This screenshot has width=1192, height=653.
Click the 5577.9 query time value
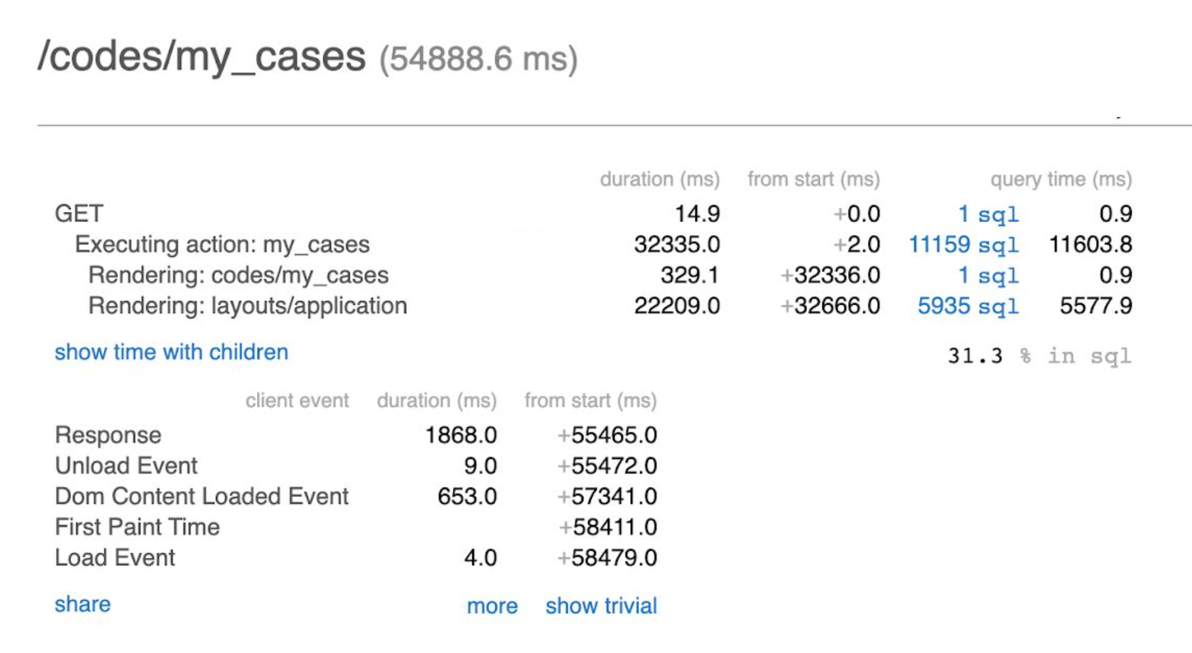[1096, 306]
